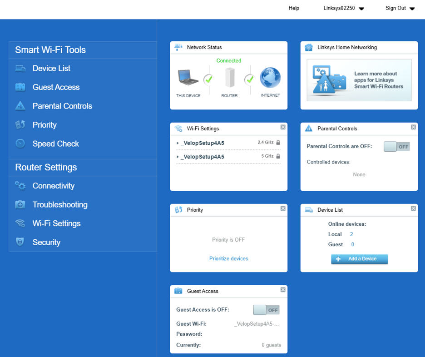This screenshot has height=357, width=425.
Task: Click the Network Status widget header icon
Action: click(178, 47)
